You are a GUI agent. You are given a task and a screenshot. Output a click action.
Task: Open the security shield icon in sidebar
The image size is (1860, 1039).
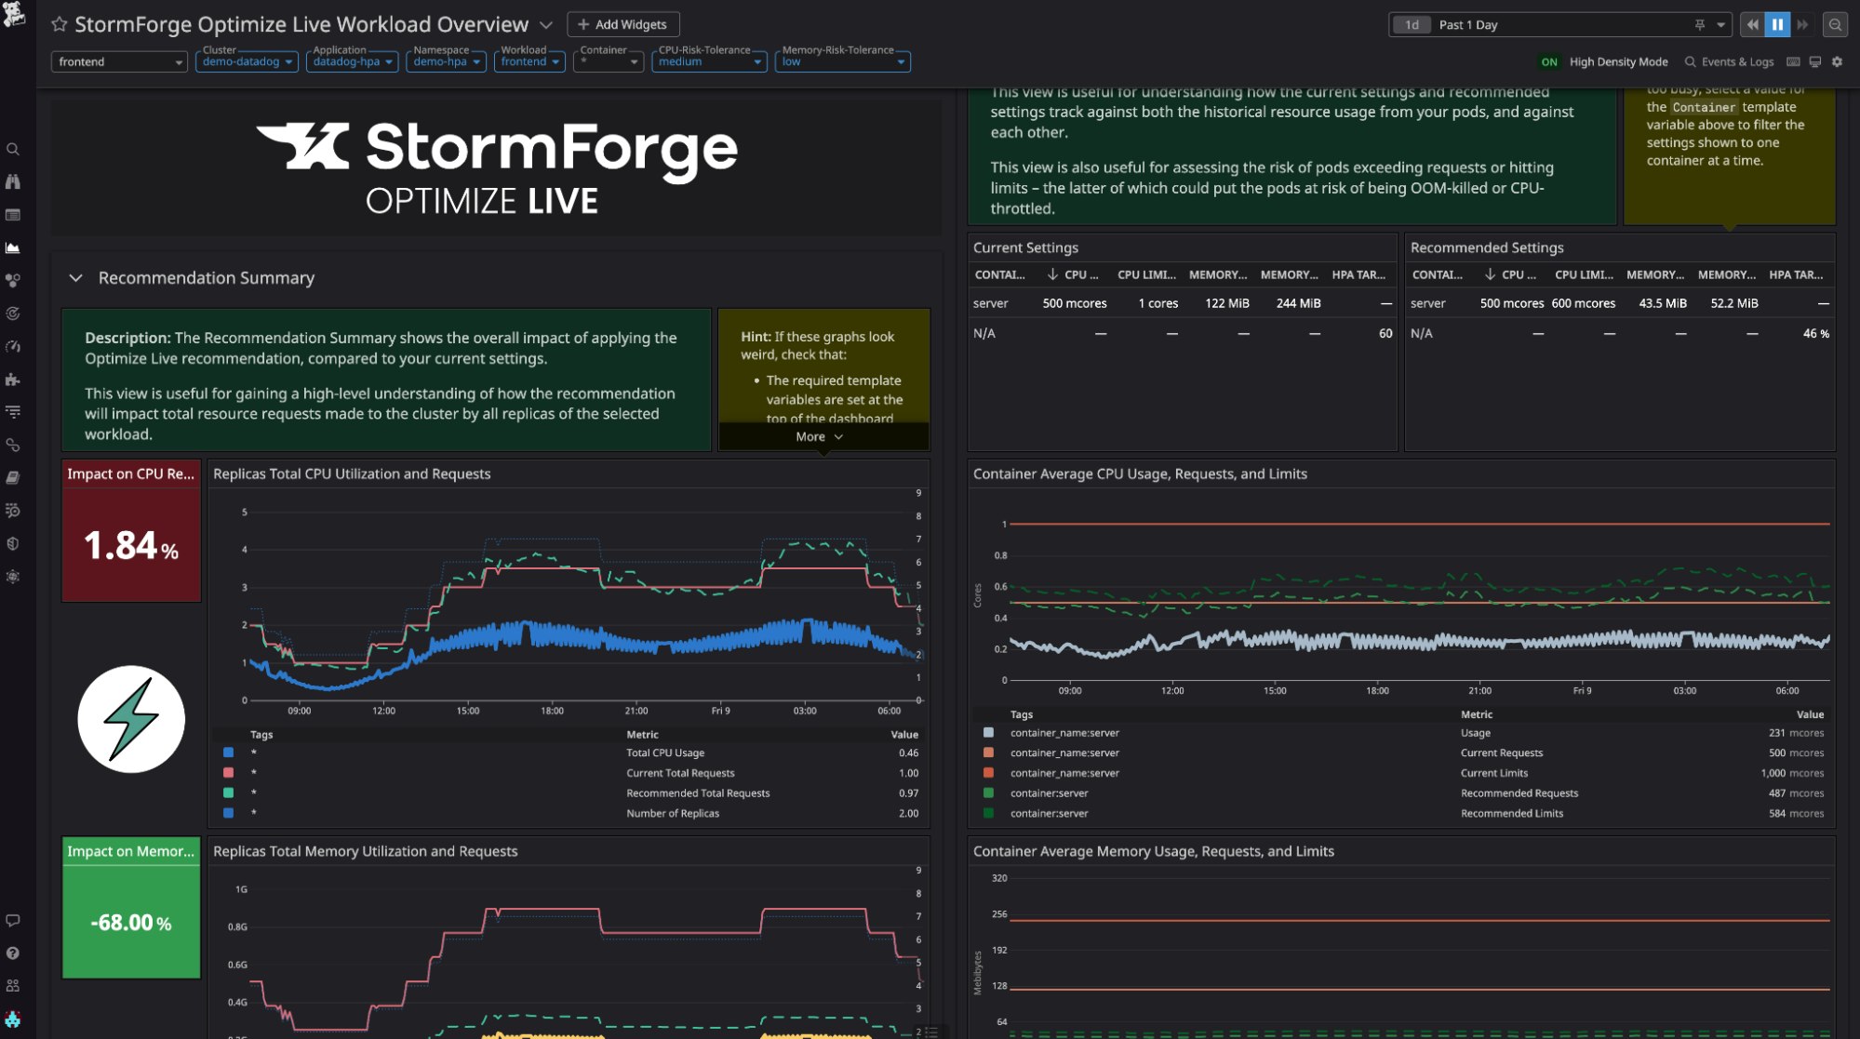(x=13, y=542)
